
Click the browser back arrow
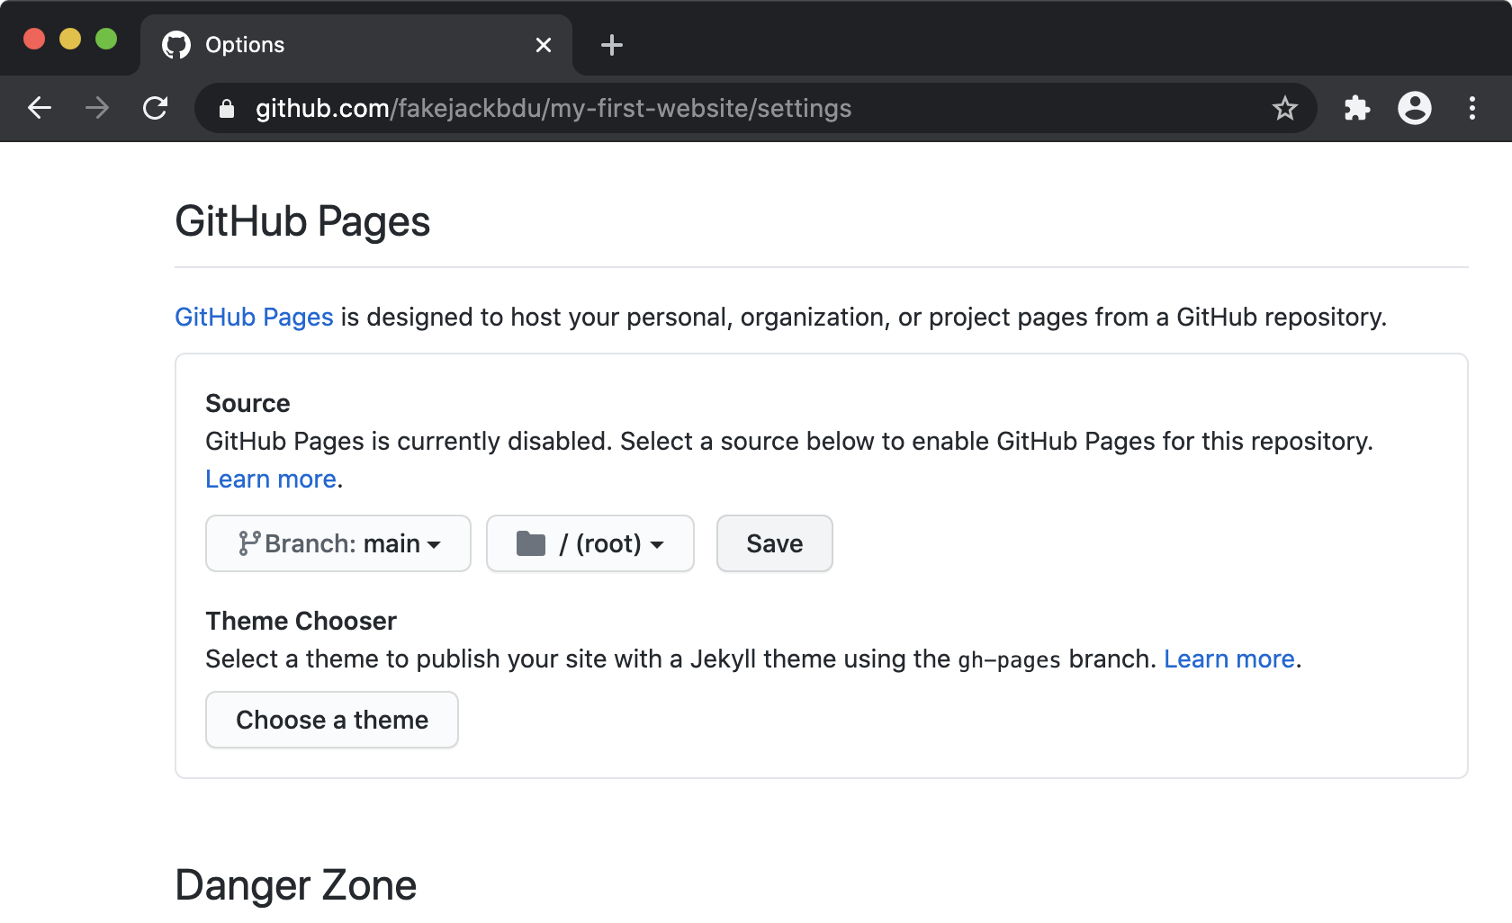click(40, 108)
